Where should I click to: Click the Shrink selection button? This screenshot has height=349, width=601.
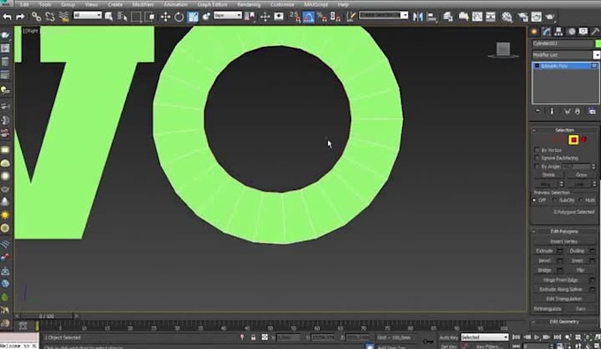tap(549, 175)
